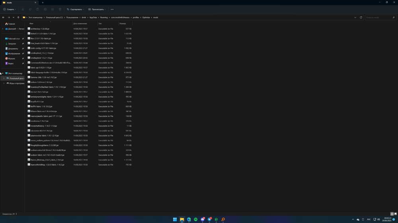This screenshot has width=398, height=223.
Task: Click the Delete trash icon in toolbar
Action: tap(60, 10)
